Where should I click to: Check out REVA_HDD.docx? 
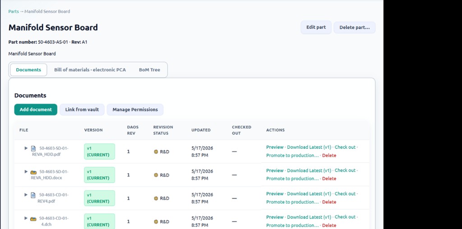(345, 170)
